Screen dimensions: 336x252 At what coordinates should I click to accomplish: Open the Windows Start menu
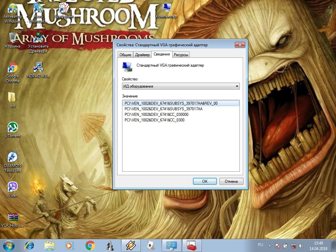pyautogui.click(x=9, y=245)
